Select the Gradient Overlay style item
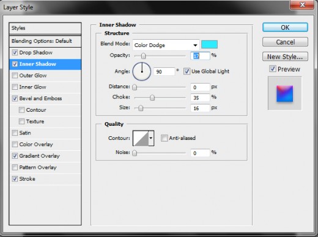Viewport: 318px width, 237px height. tap(45, 156)
